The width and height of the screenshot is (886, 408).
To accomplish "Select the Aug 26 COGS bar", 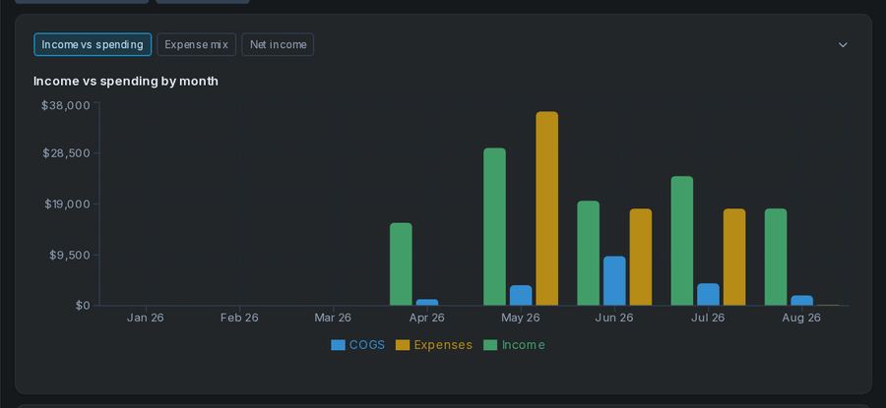I will 802,301.
